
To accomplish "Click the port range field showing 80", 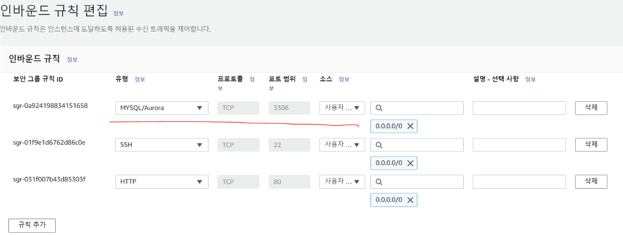I will click(x=289, y=182).
